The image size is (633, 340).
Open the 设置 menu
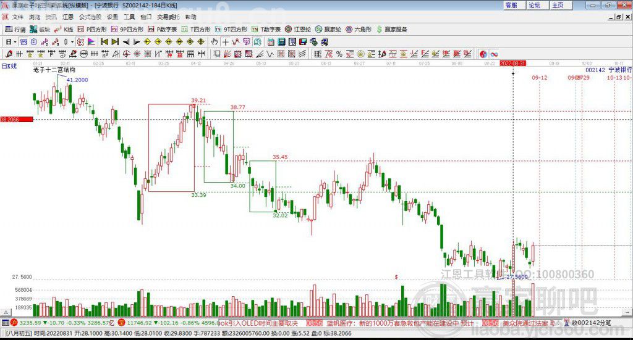pyautogui.click(x=113, y=17)
